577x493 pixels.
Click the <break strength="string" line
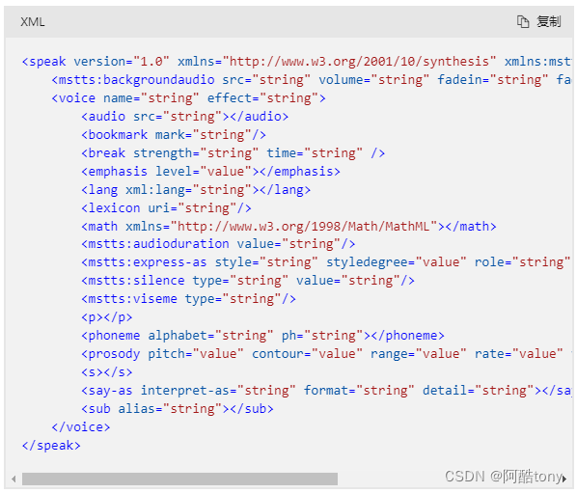[234, 153]
